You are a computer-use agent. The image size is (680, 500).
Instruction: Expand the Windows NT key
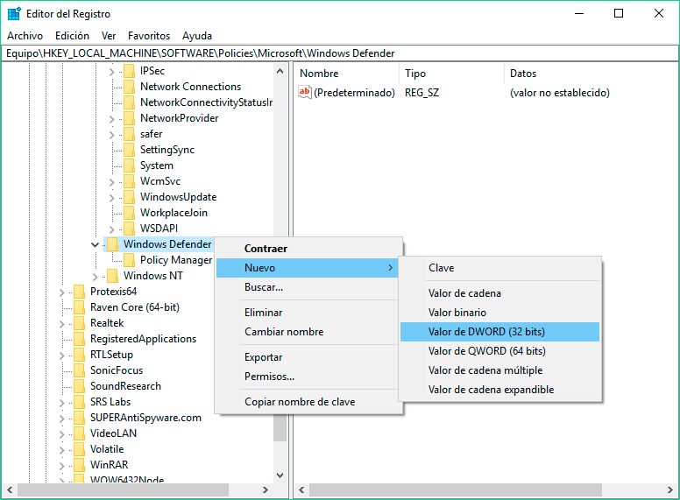(95, 277)
